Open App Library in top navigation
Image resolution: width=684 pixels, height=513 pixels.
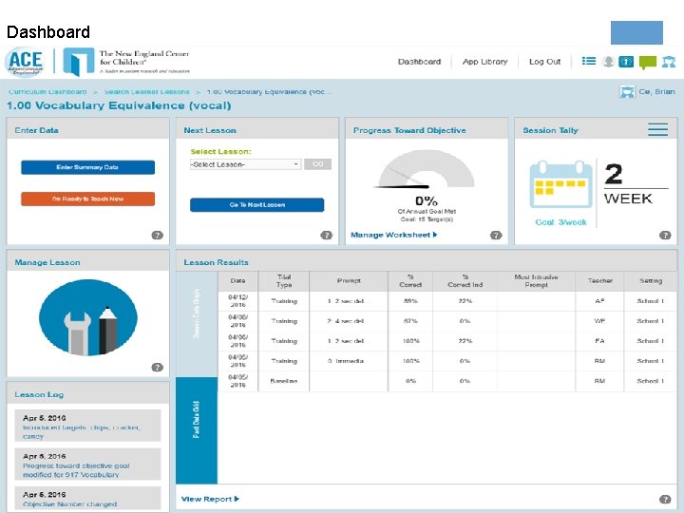point(485,62)
